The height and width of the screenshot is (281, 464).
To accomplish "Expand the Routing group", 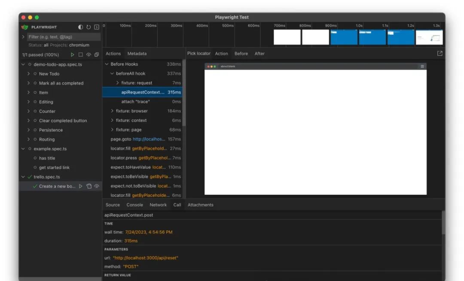I will [x=28, y=139].
